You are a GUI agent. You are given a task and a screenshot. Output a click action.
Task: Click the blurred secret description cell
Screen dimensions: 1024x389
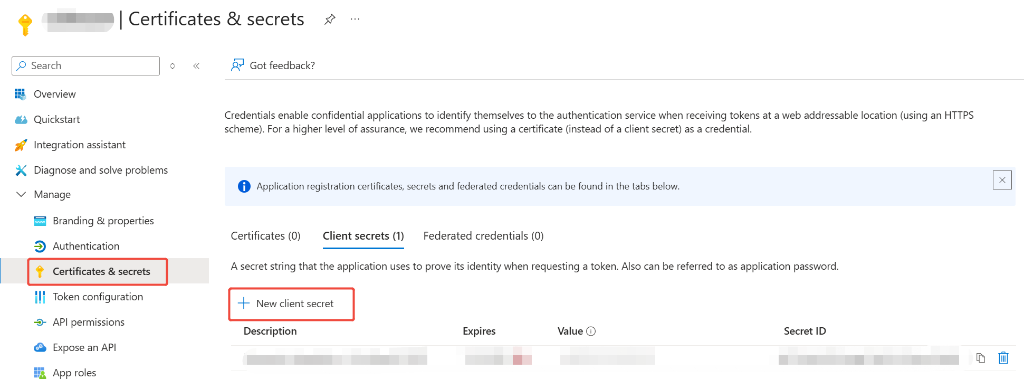pos(335,357)
